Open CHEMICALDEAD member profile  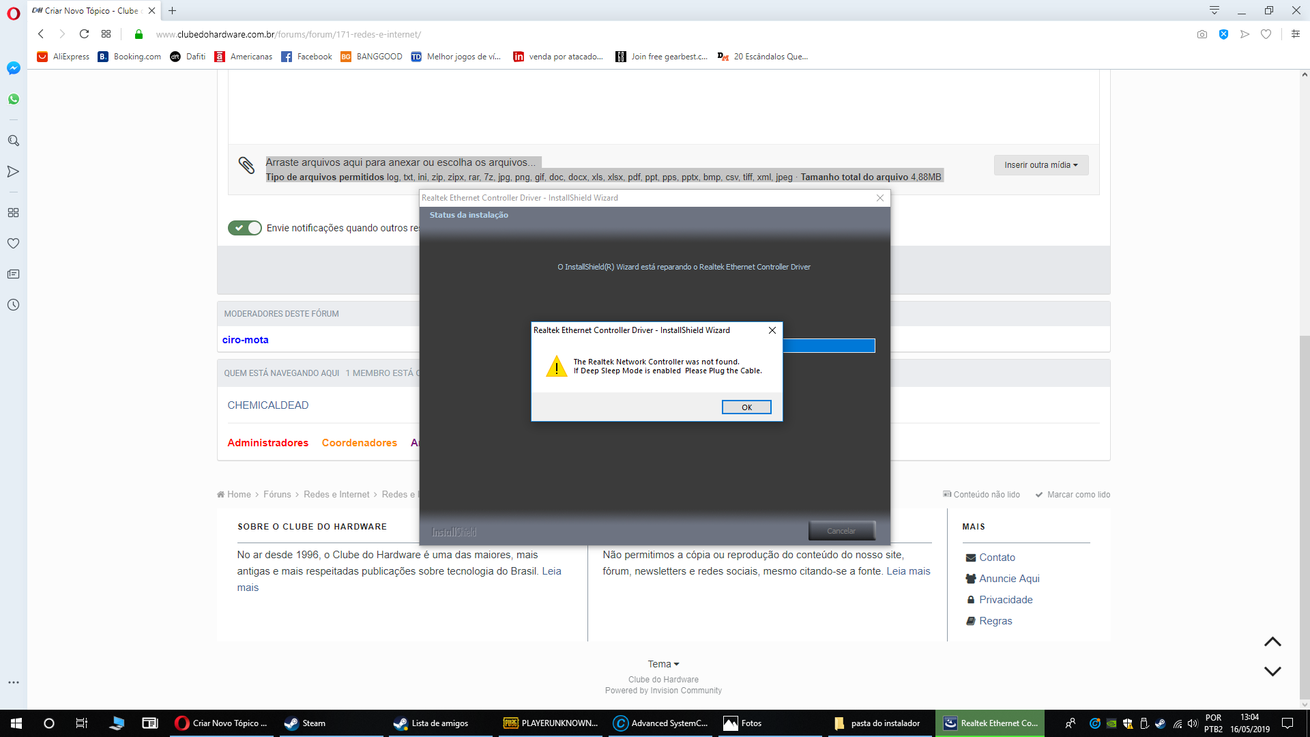[268, 405]
